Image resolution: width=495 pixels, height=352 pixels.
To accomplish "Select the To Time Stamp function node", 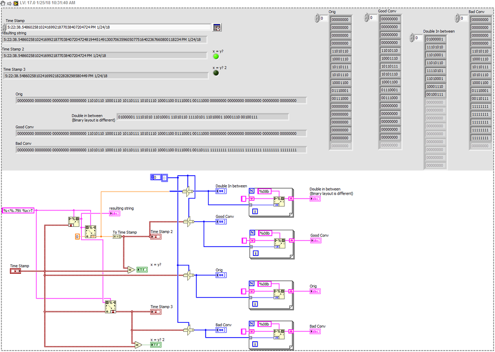I will click(117, 236).
